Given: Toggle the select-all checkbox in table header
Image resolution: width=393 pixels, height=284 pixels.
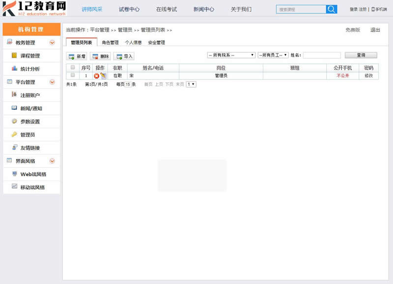Looking at the screenshot, I should [x=73, y=68].
